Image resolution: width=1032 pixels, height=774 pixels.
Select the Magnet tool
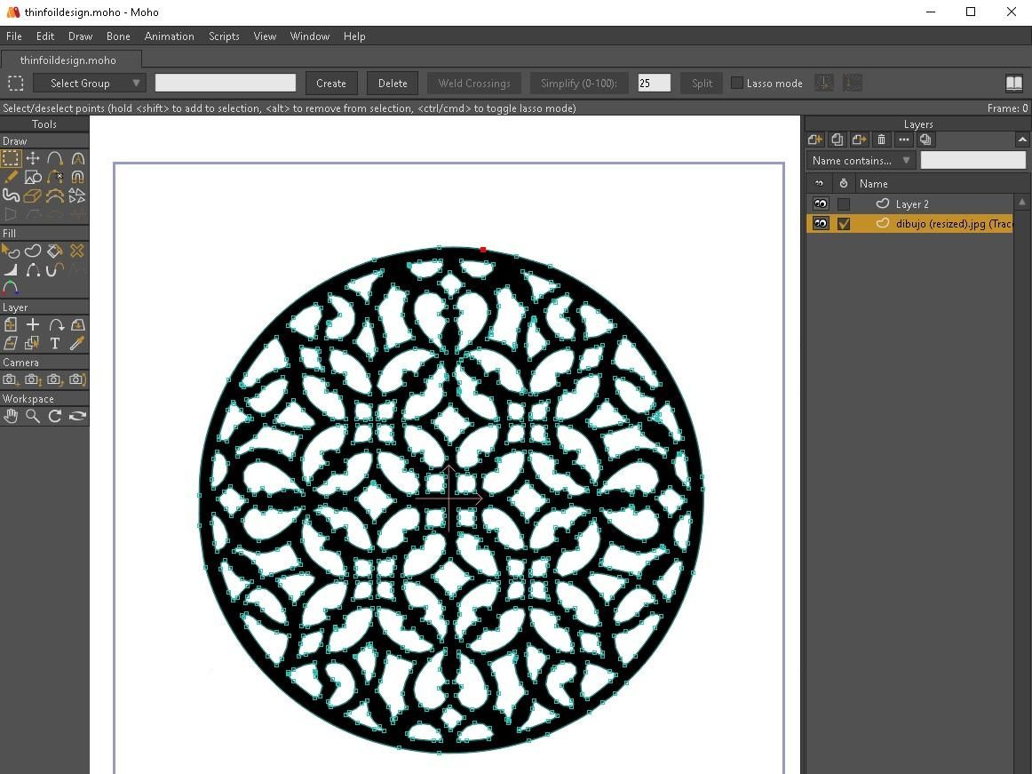(77, 177)
